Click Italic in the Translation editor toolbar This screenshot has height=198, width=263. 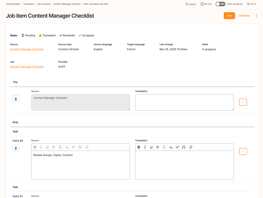coord(145,147)
